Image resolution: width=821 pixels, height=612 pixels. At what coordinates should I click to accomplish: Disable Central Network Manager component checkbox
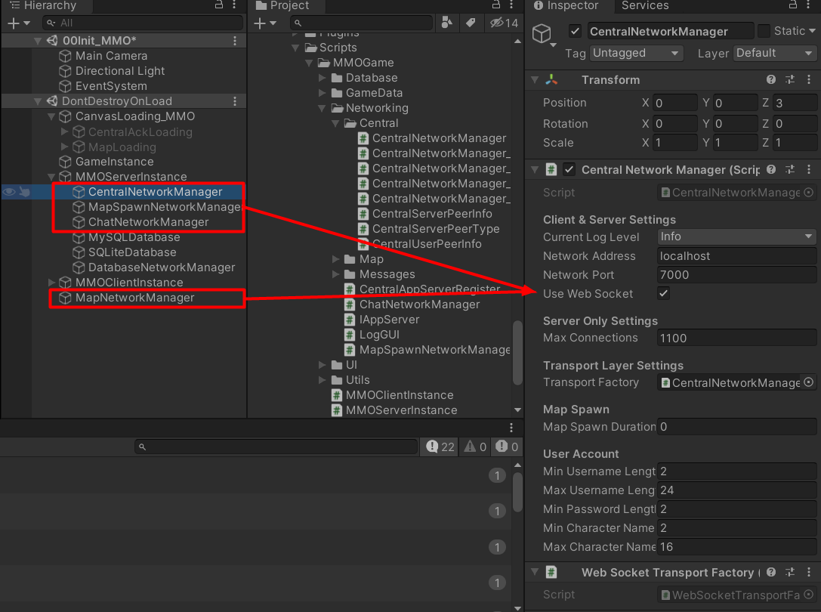pos(569,169)
